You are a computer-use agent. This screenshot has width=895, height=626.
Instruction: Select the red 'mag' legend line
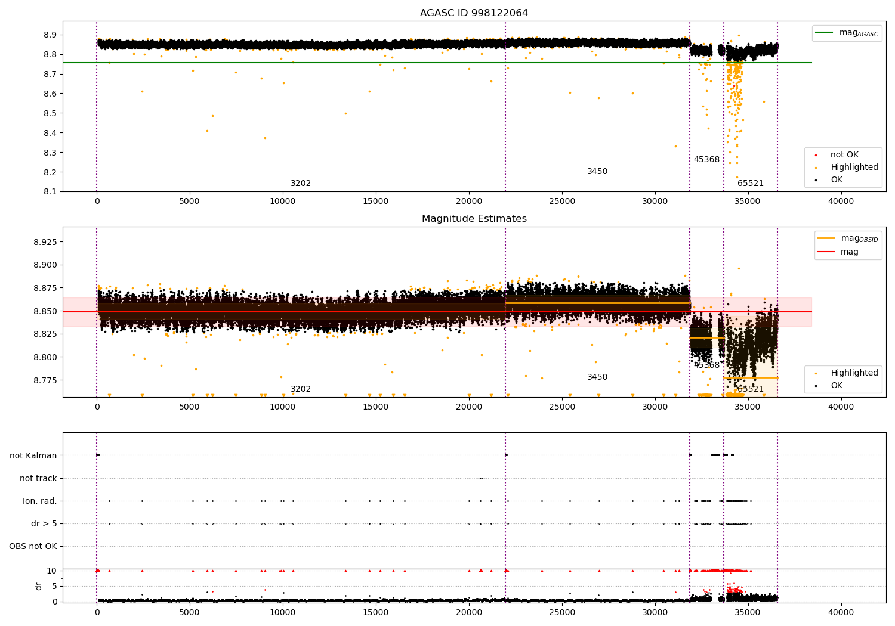[826, 252]
